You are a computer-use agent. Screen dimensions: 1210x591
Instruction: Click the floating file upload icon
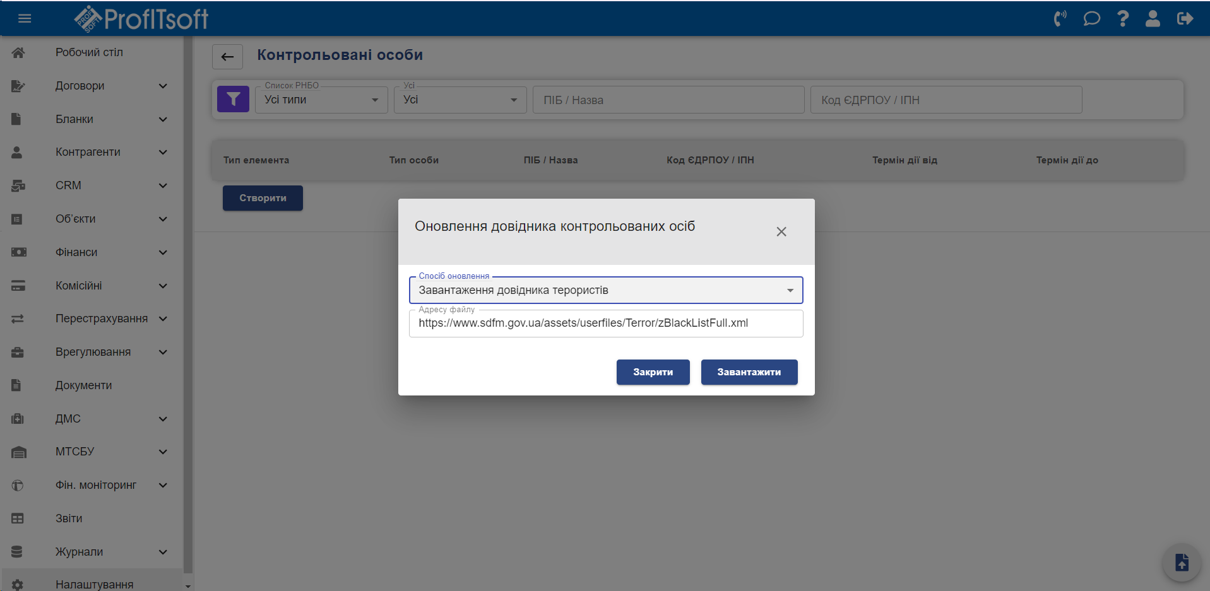pyautogui.click(x=1181, y=562)
